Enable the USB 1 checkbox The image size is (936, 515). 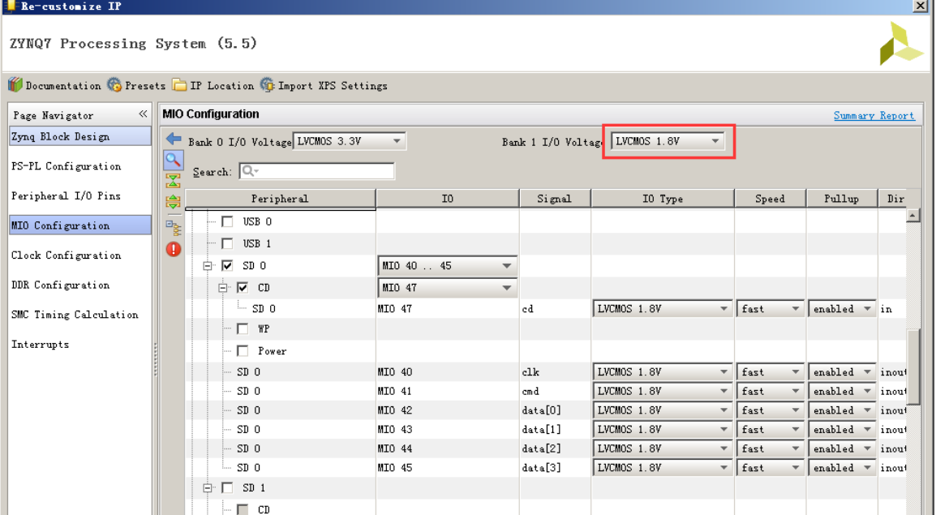tap(227, 243)
